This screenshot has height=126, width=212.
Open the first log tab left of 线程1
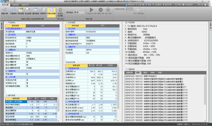(129, 73)
